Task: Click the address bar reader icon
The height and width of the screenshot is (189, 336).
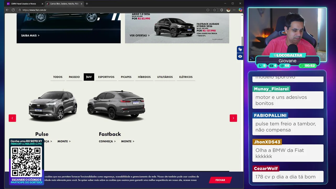Action: [208, 10]
